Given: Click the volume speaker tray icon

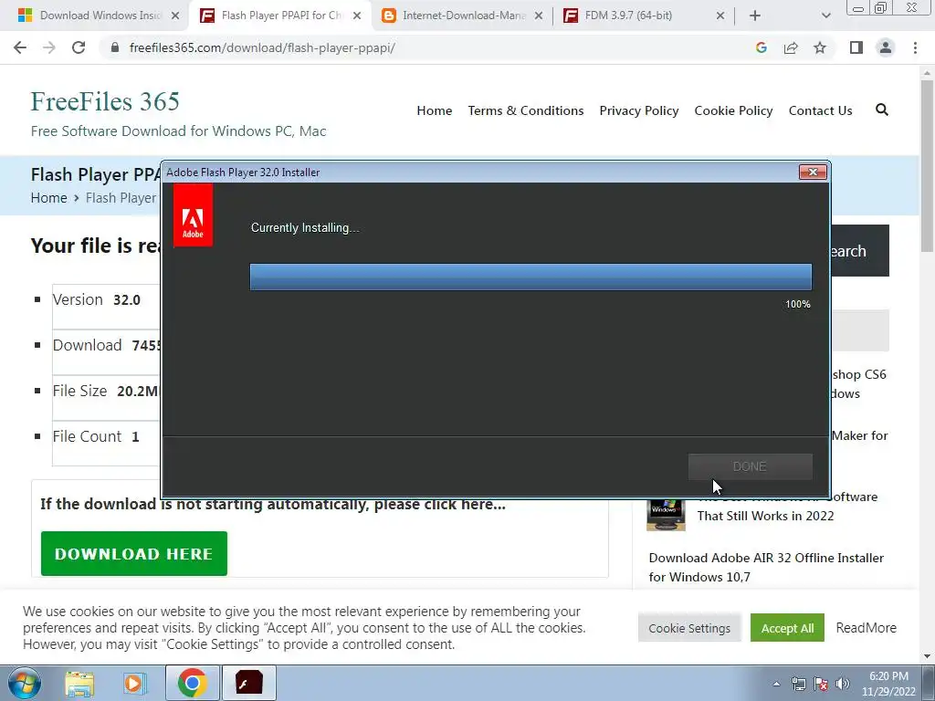Looking at the screenshot, I should pos(843,684).
